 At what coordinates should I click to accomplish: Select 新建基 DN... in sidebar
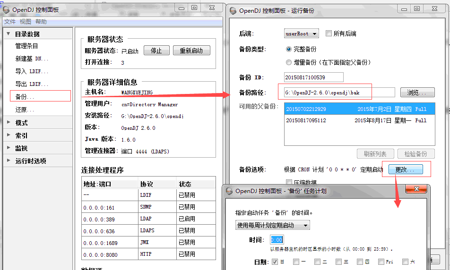(x=32, y=59)
